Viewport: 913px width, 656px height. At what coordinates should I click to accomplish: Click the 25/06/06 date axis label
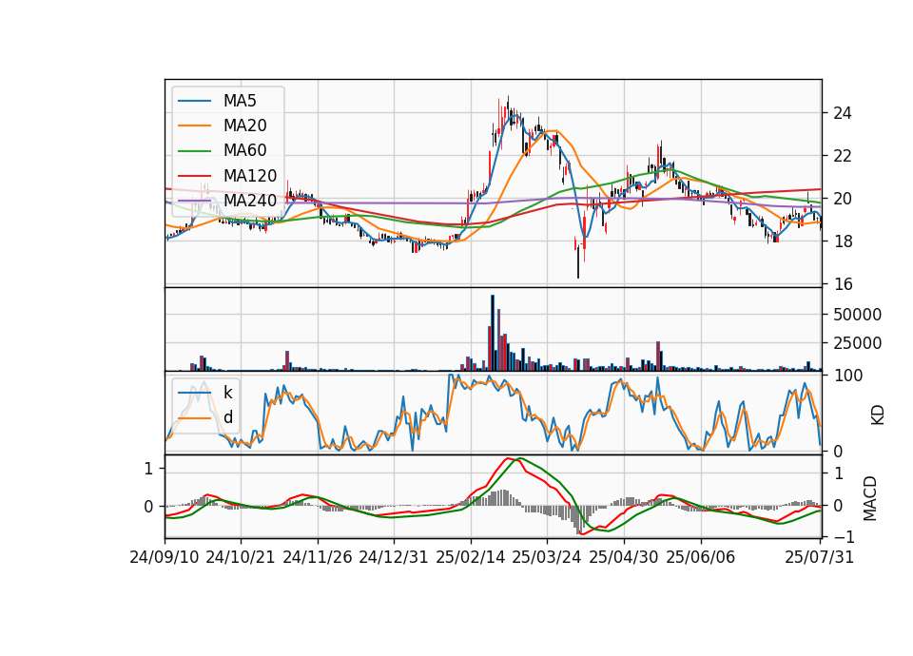(x=701, y=557)
